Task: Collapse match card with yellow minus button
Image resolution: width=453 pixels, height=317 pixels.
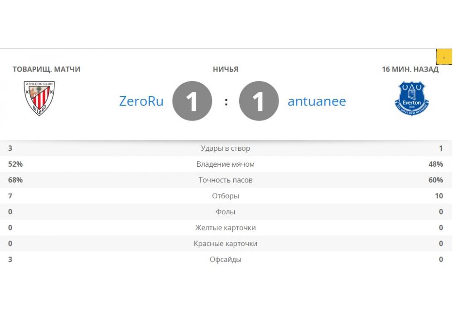Action: pyautogui.click(x=444, y=57)
